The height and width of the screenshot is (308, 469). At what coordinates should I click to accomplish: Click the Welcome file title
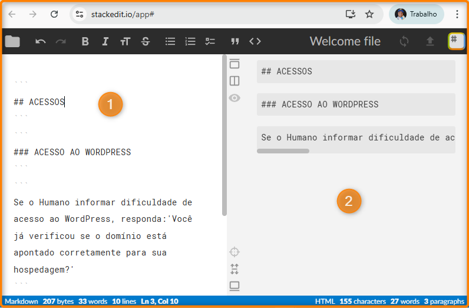(x=345, y=41)
